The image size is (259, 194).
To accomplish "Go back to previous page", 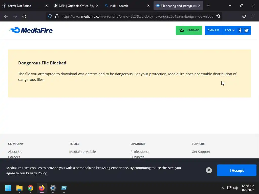I will [x=6, y=16].
